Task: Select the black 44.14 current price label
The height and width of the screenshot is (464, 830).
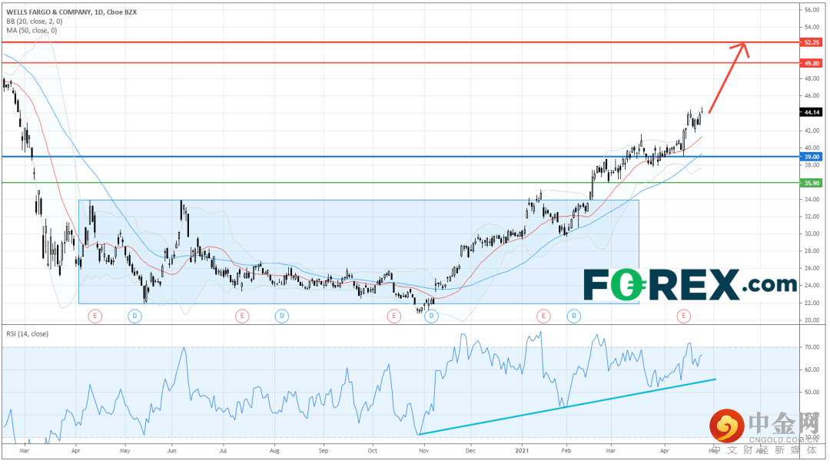Action: (811, 112)
